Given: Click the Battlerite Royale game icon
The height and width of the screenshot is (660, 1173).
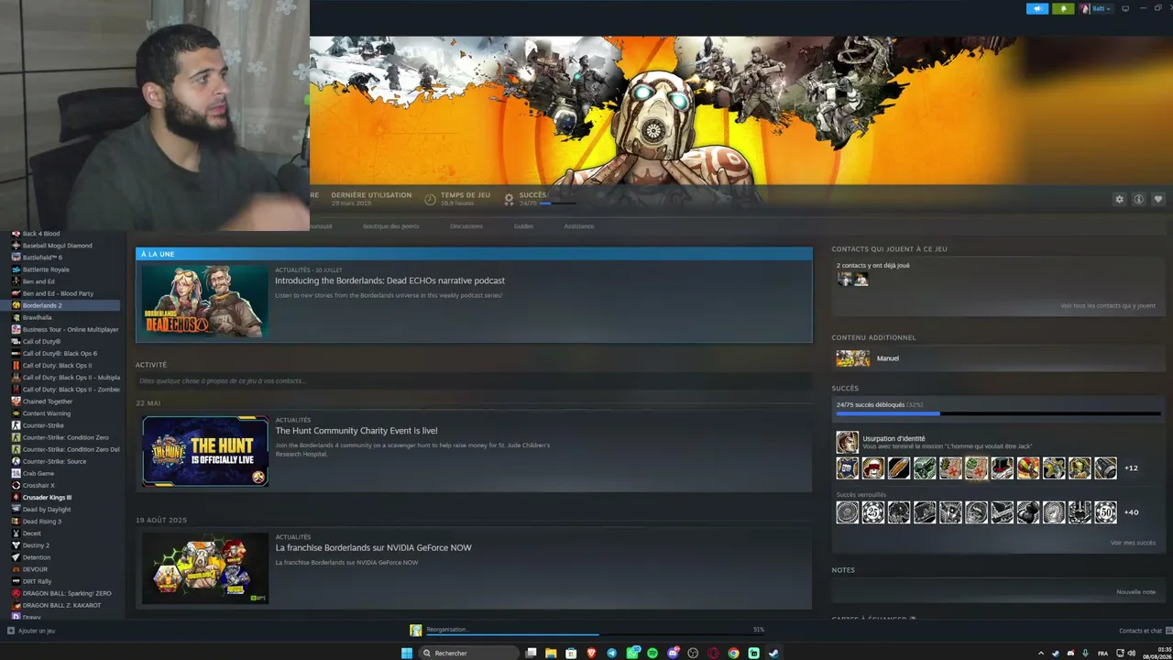Looking at the screenshot, I should 16,269.
